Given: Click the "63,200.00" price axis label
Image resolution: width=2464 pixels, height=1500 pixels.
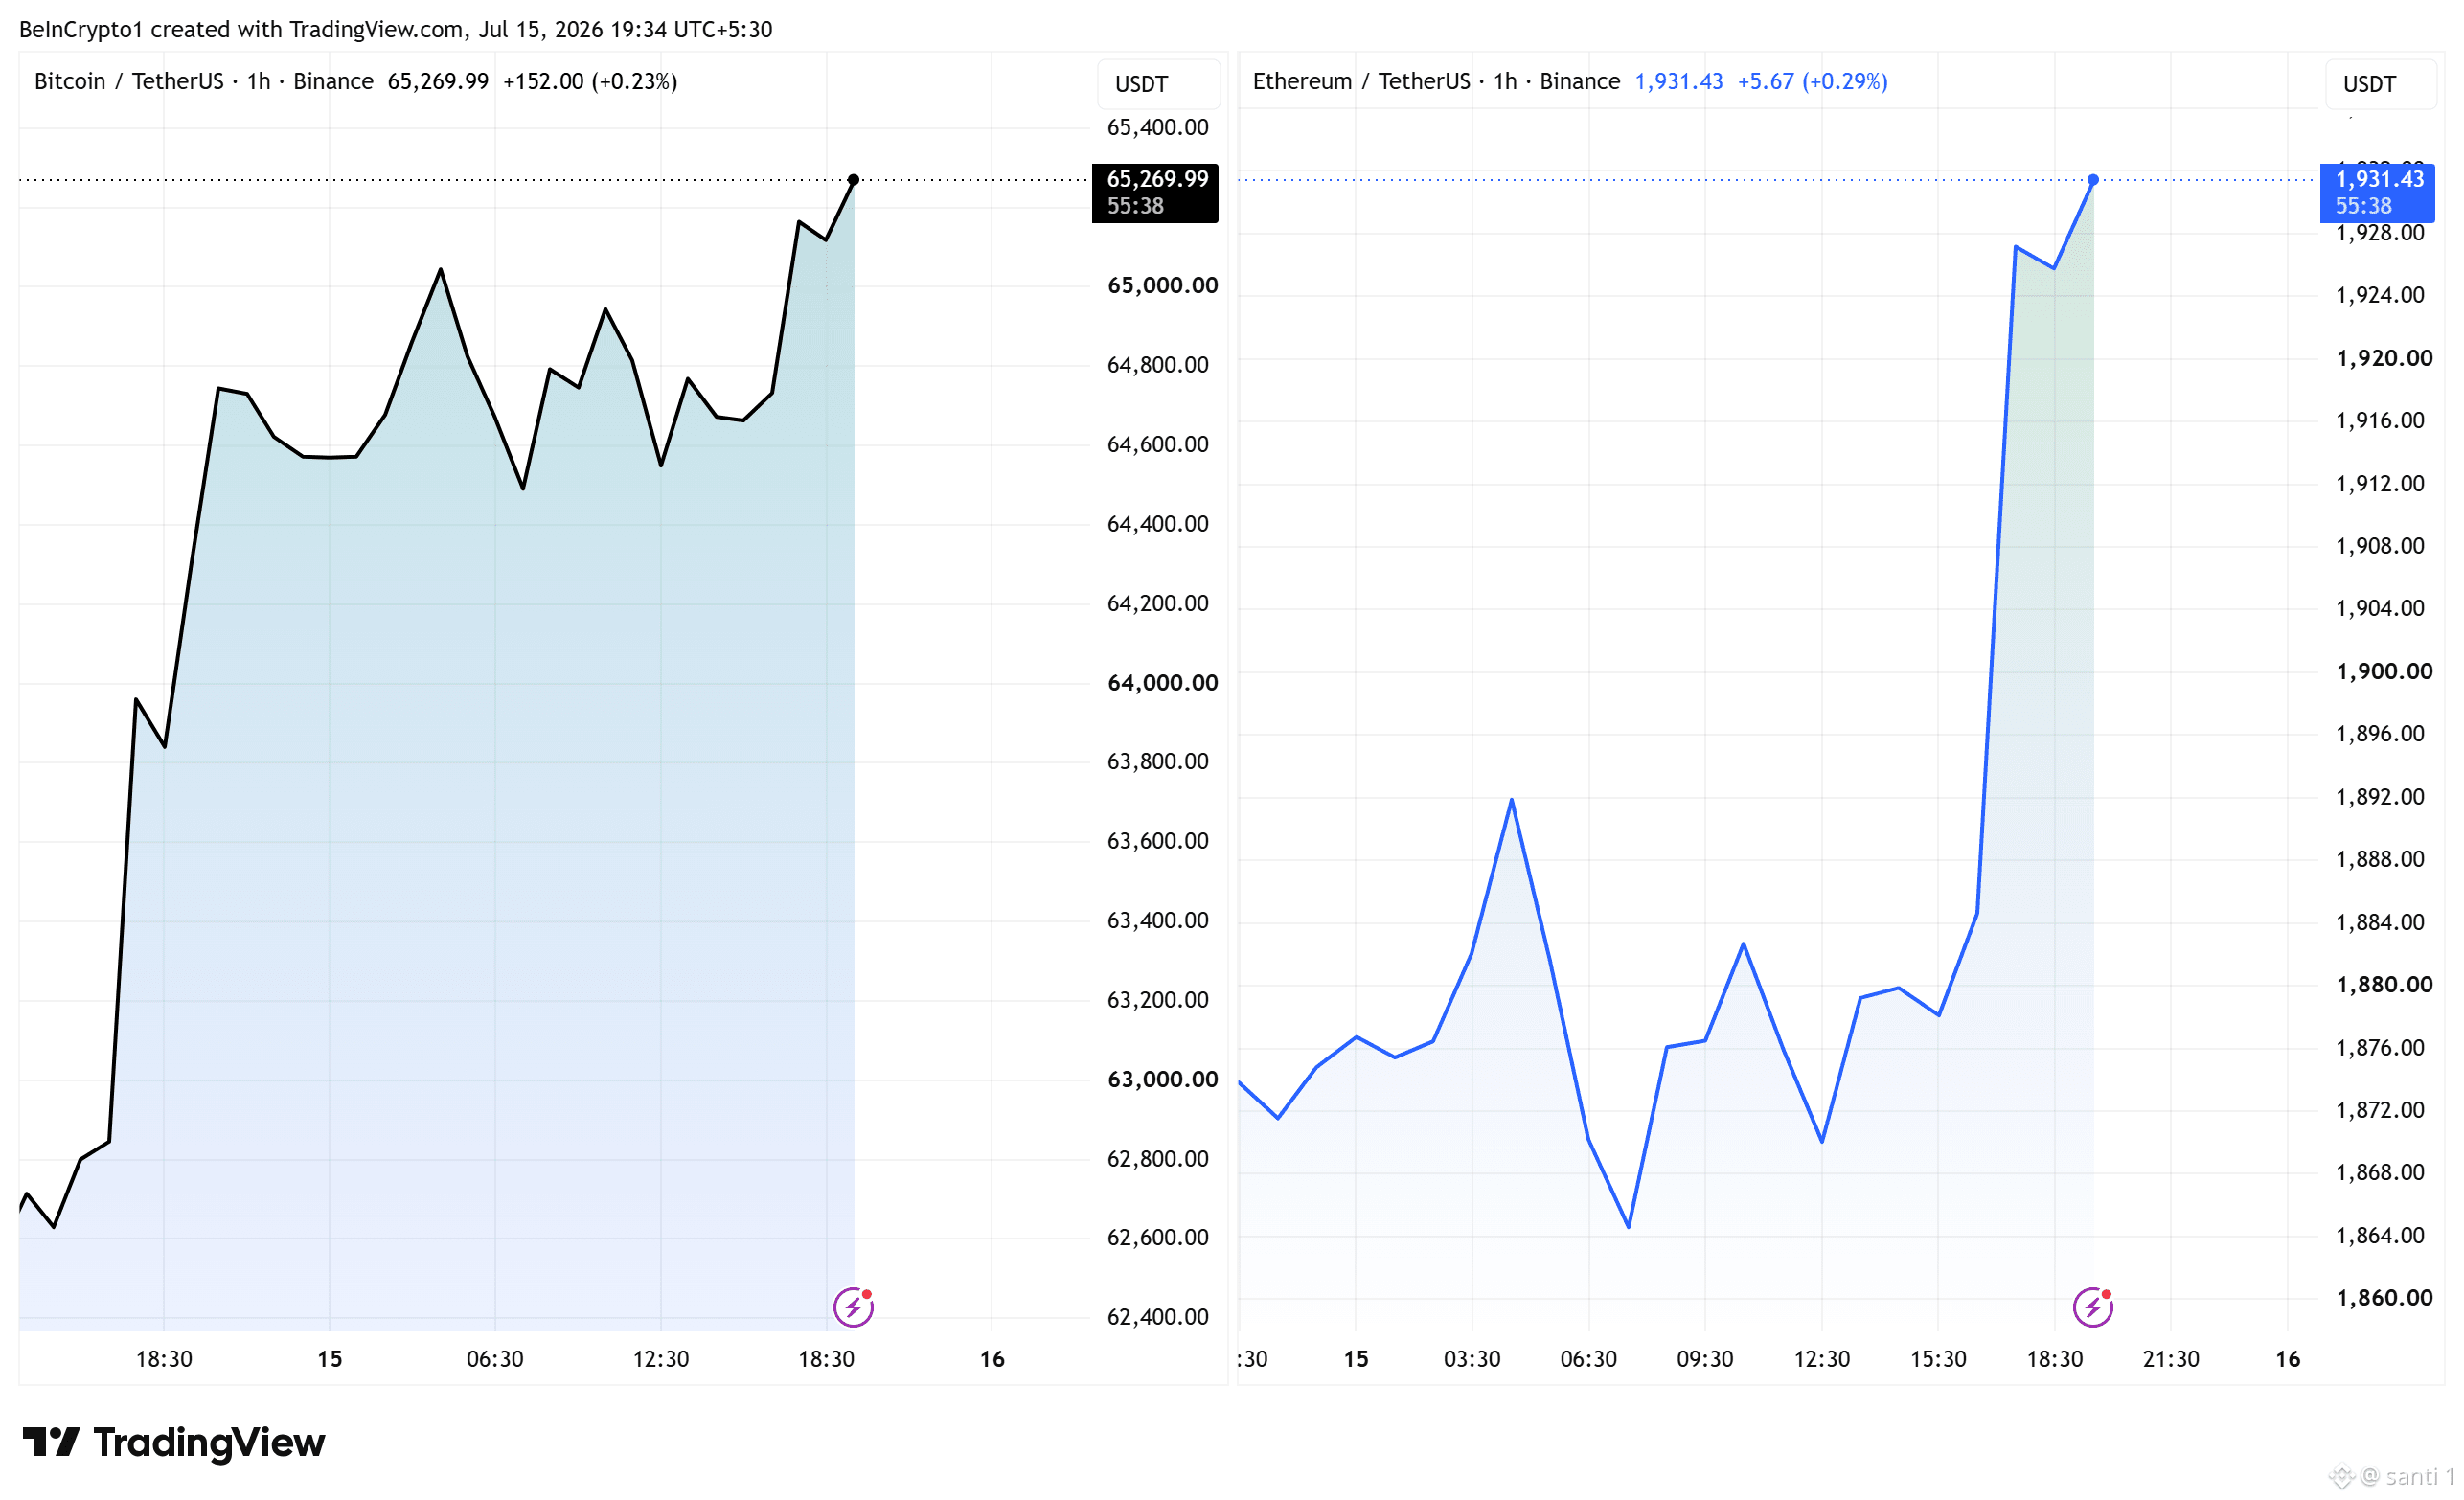Looking at the screenshot, I should [1158, 1000].
